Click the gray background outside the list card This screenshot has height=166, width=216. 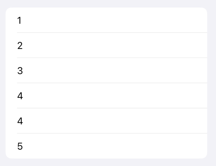108,162
